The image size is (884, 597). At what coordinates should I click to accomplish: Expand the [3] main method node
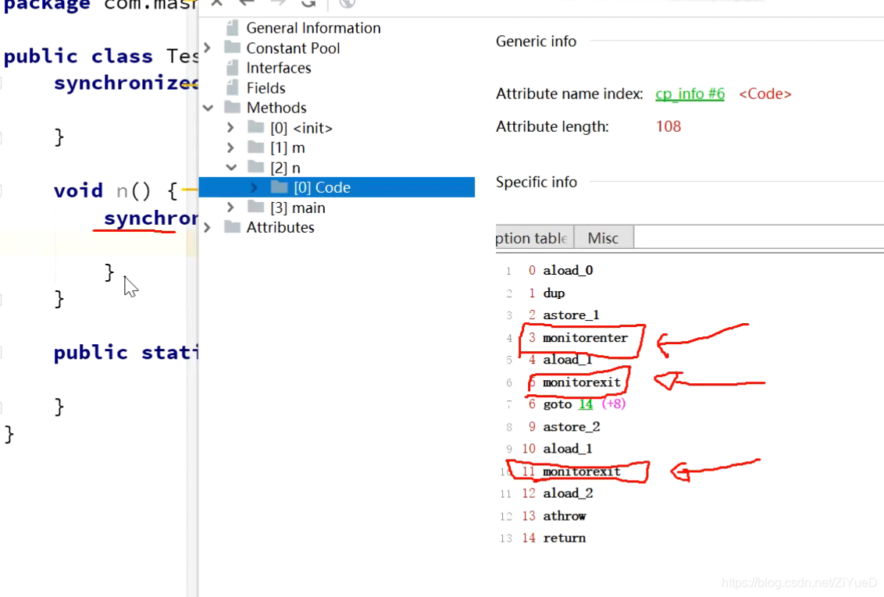(230, 208)
